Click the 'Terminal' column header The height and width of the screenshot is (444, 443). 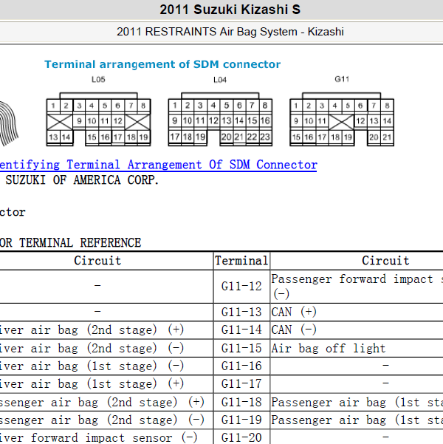241,261
